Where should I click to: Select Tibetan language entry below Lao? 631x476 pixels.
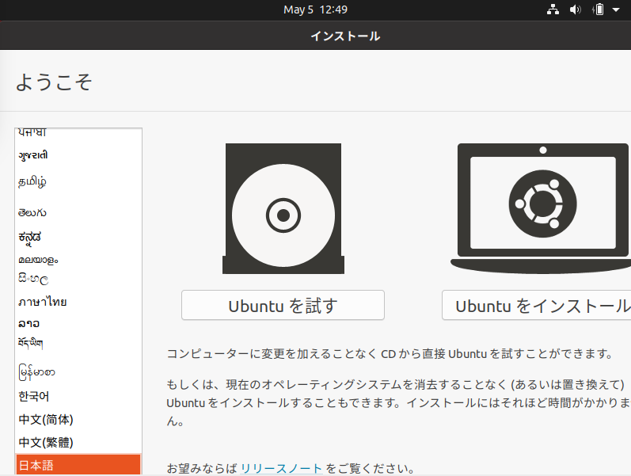pos(78,343)
